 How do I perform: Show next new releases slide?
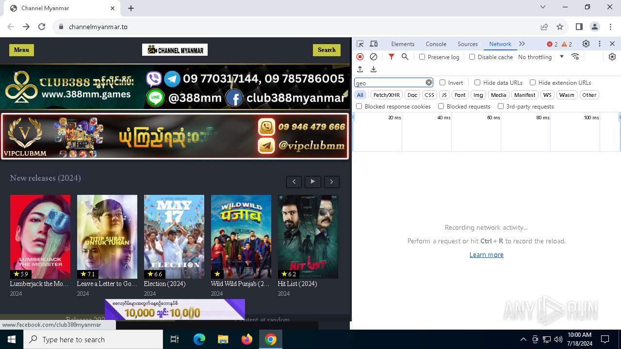pos(332,182)
